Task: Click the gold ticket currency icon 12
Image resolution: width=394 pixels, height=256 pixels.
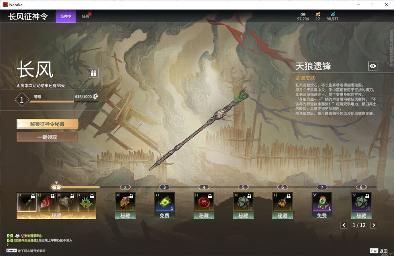Action: 318,14
